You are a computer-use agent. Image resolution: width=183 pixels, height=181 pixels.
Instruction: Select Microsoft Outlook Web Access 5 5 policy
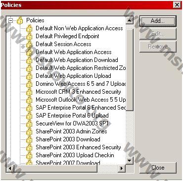click(81, 100)
